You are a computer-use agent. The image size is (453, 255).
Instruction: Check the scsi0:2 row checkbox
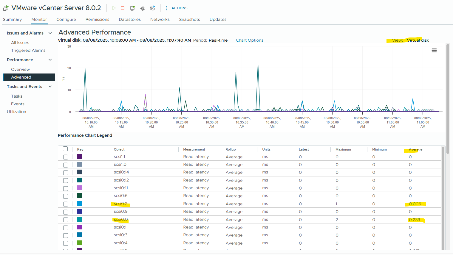coord(66,204)
